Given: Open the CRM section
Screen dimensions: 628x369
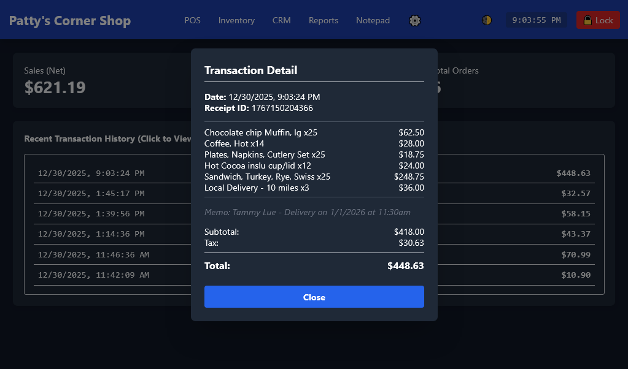Looking at the screenshot, I should tap(282, 20).
